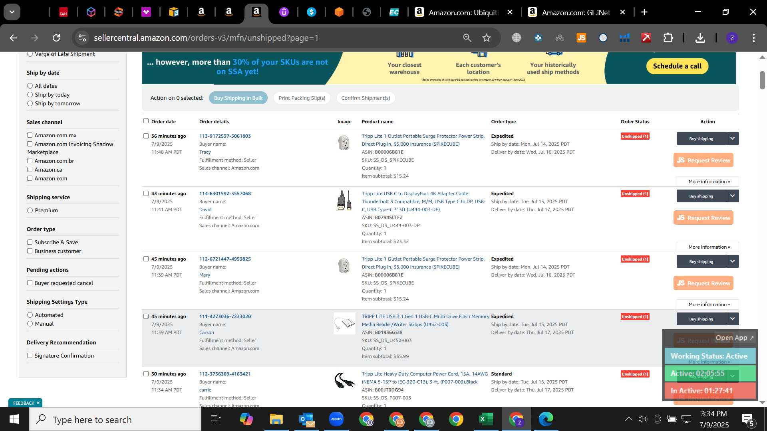This screenshot has width=767, height=431.
Task: Select Ship by today filter
Action: pyautogui.click(x=30, y=95)
